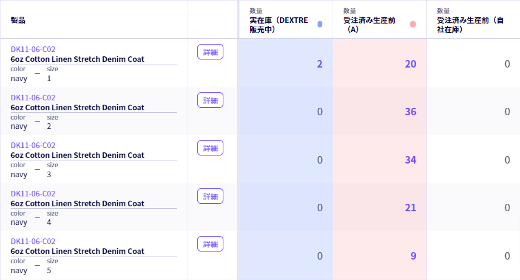This screenshot has width=520, height=280.
Task: Open DK11-06-C02 link in size 1 row
Action: coord(33,50)
